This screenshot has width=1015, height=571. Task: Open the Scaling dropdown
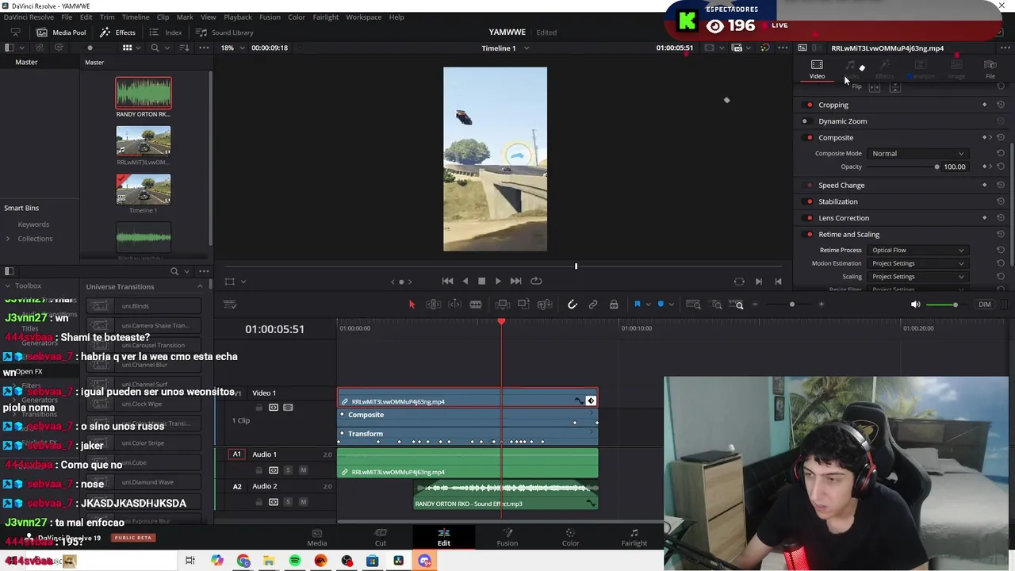[917, 277]
